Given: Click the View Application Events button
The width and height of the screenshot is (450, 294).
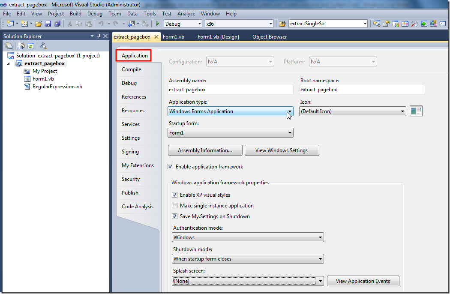Looking at the screenshot, I should 363,281.
